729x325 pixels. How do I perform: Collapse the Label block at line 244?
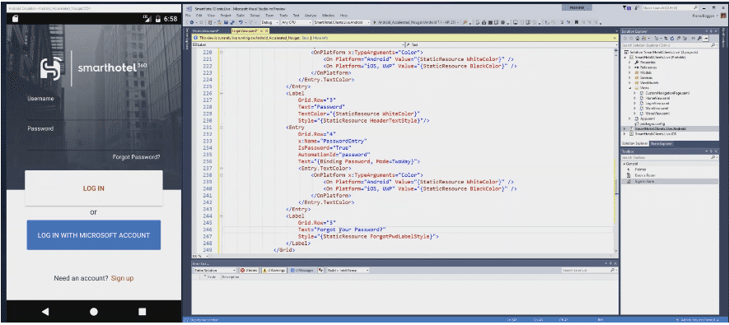tap(222, 216)
